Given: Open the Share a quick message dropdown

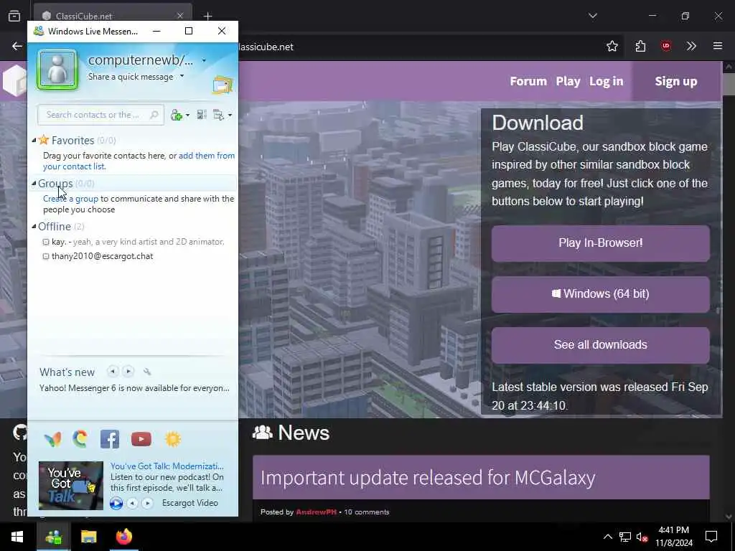Looking at the screenshot, I should pos(182,76).
